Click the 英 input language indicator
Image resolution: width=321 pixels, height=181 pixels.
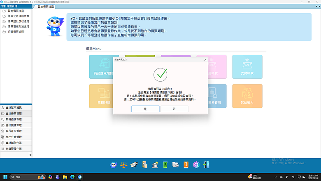286,177
